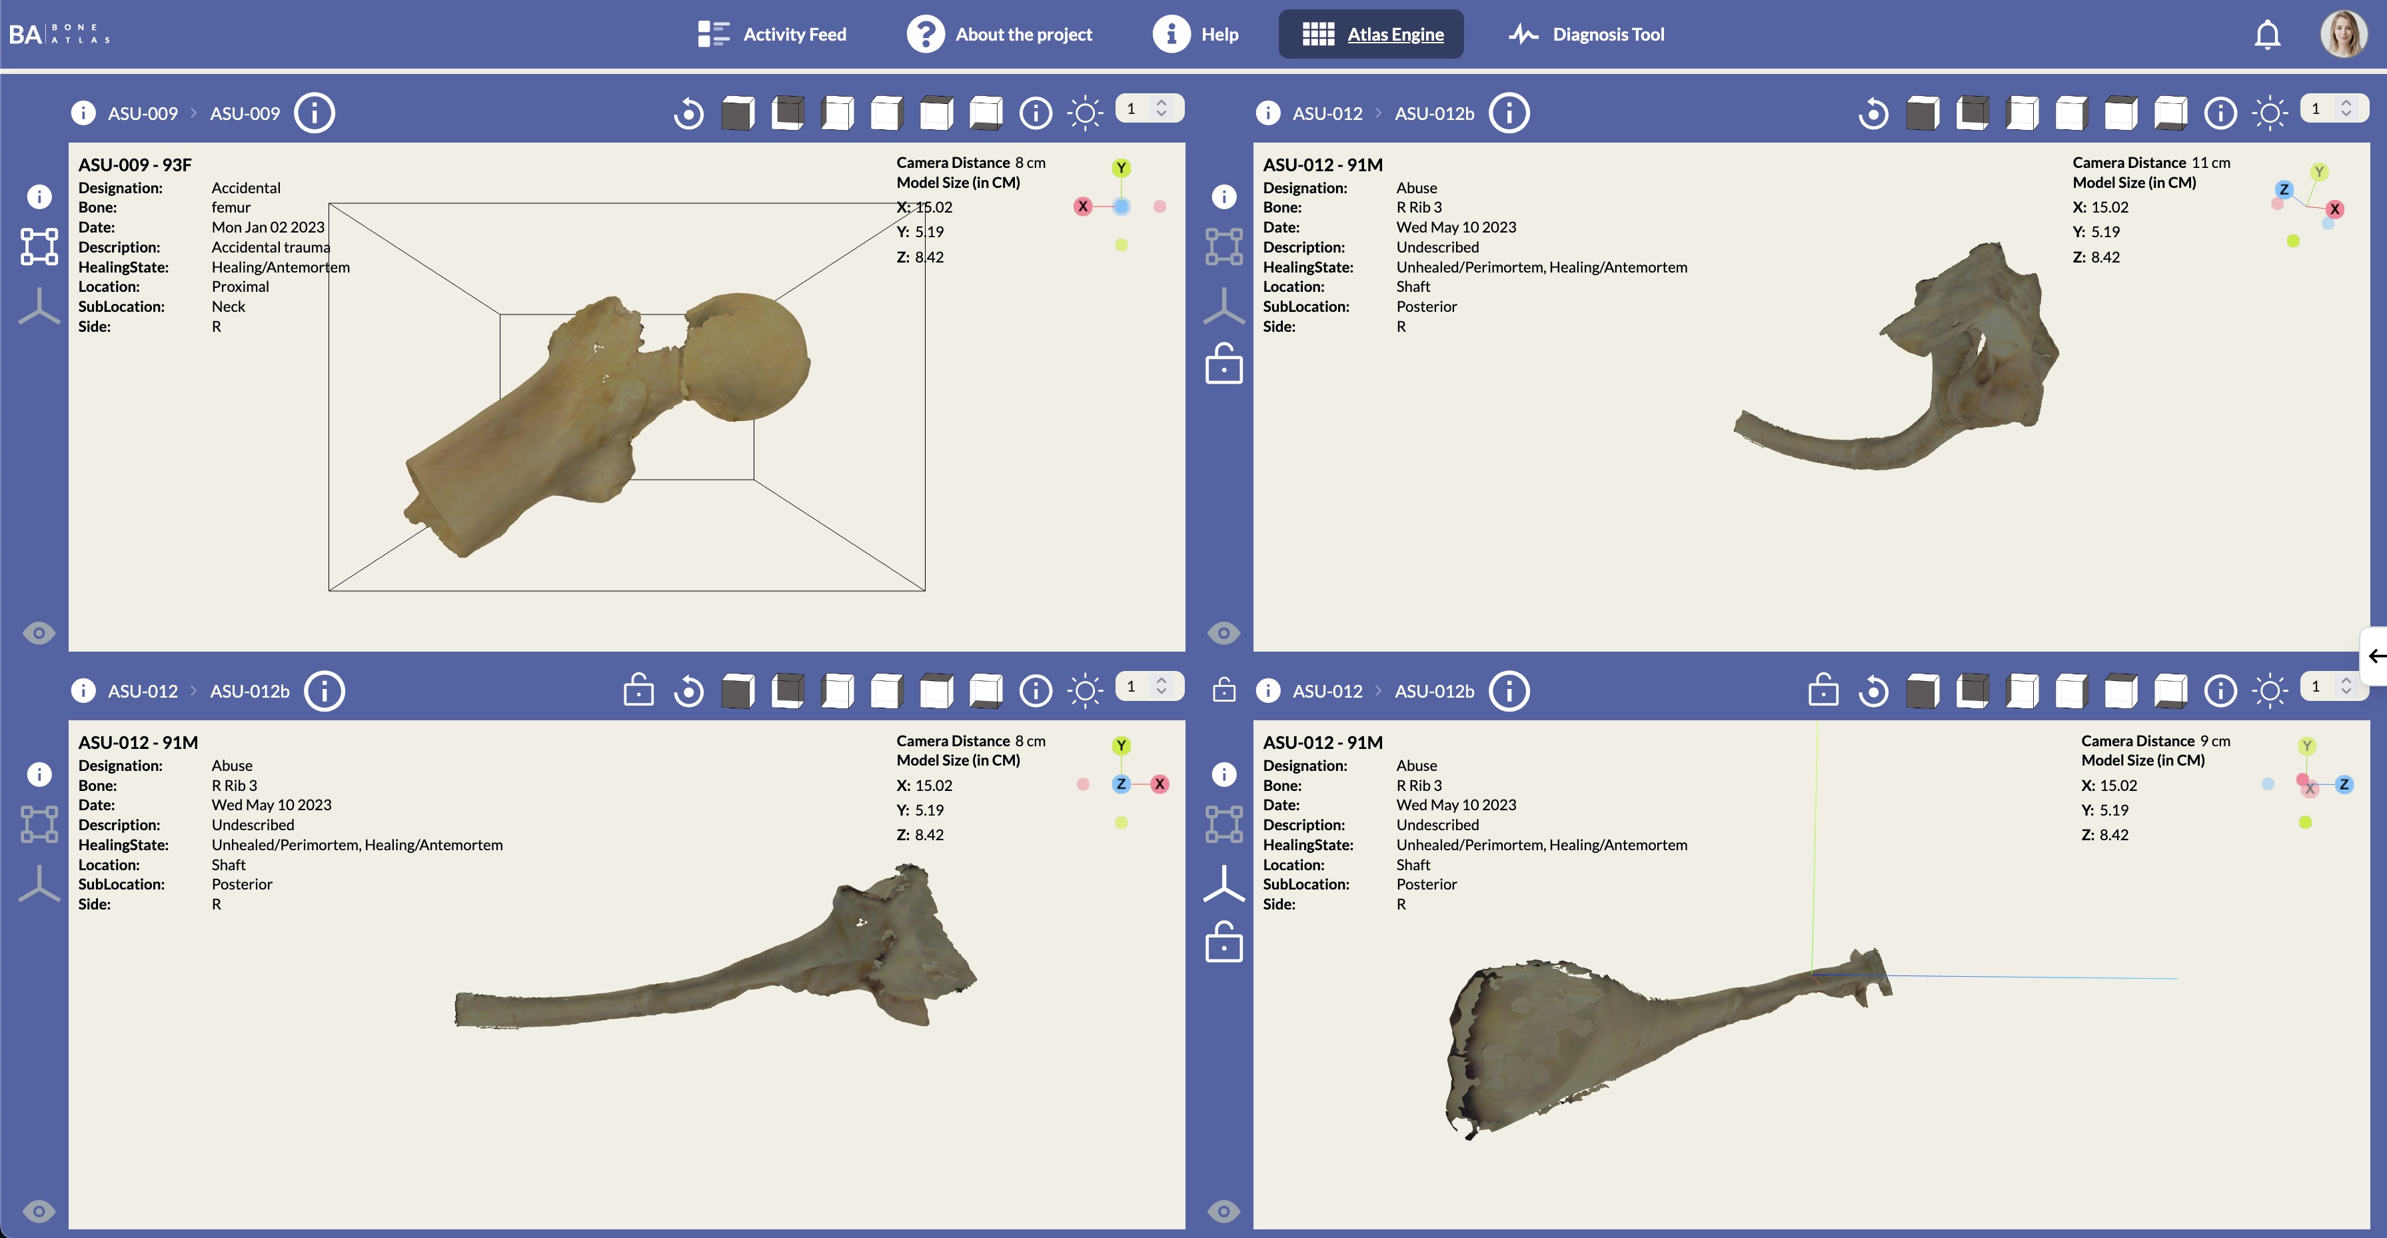
Task: Click the ASU-009 breadcrumb link in the top-left viewer
Action: point(143,113)
